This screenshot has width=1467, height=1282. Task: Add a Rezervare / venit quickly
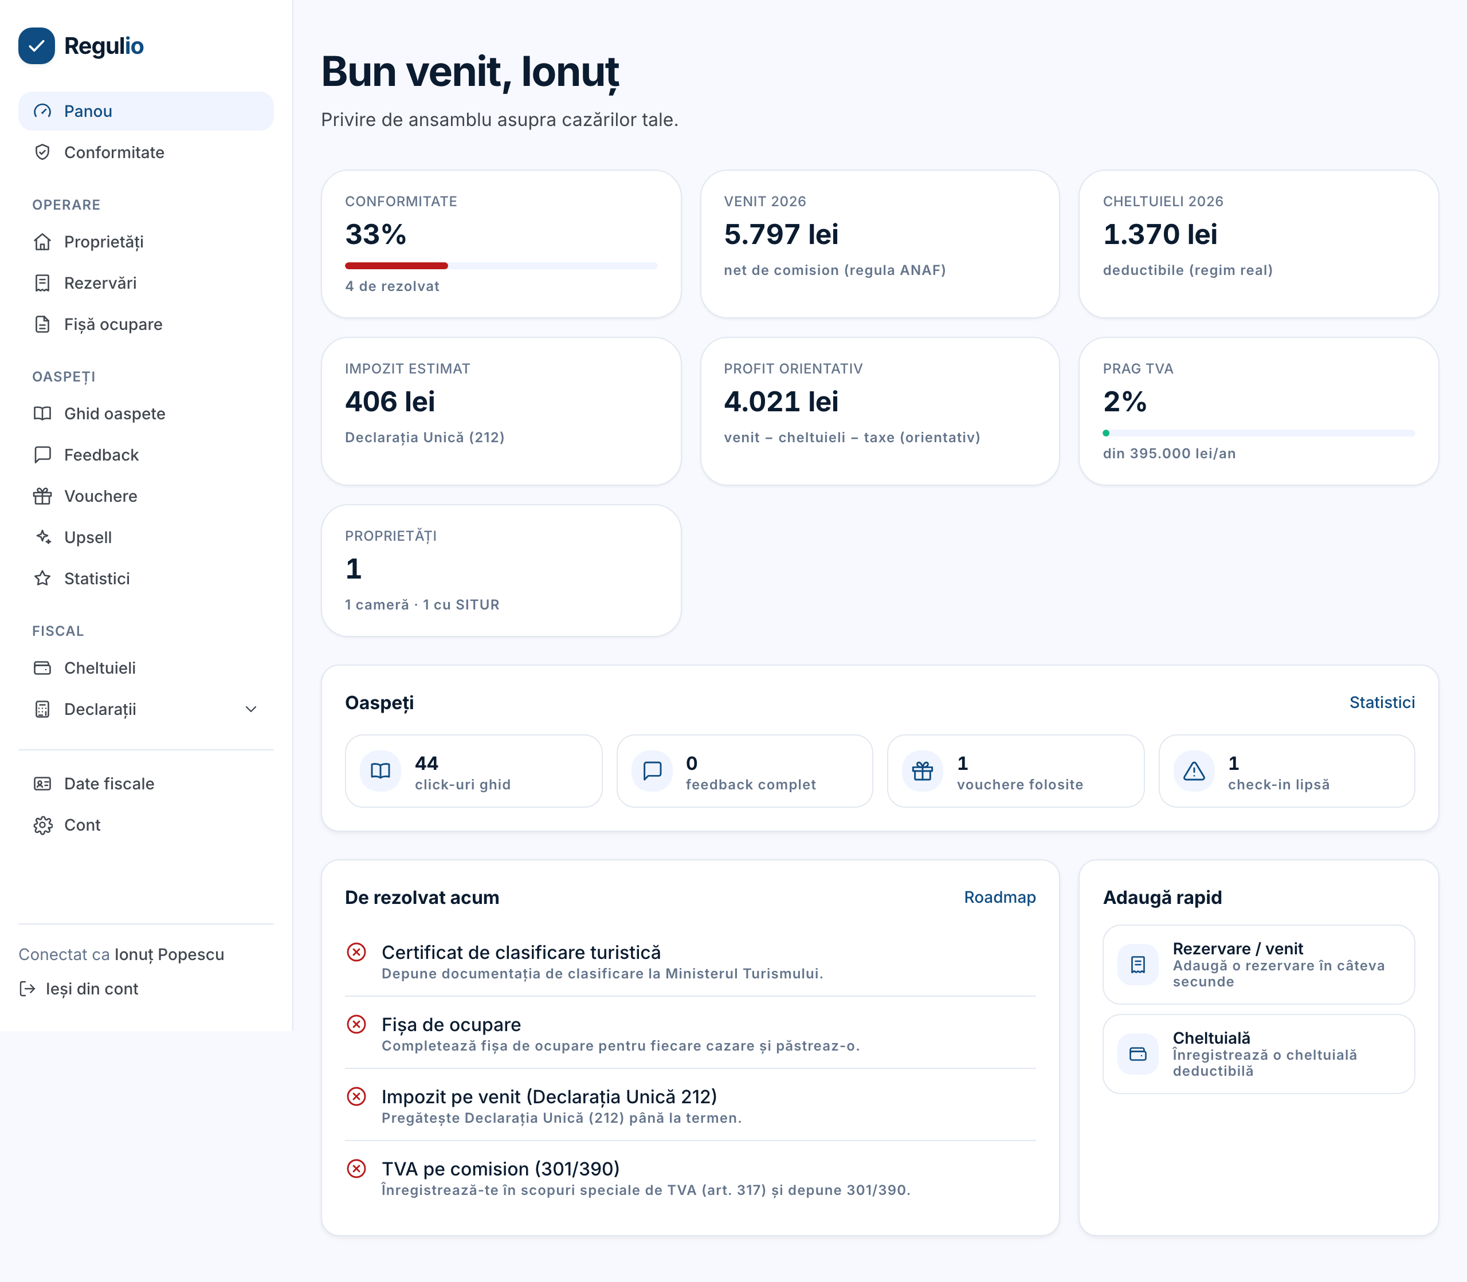tap(1258, 965)
